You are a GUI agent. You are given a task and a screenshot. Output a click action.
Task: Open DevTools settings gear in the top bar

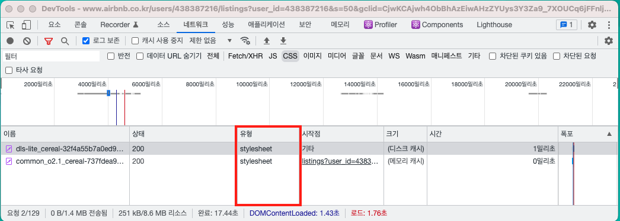[x=592, y=25]
